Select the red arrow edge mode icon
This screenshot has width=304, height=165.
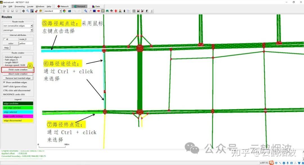pos(99,11)
